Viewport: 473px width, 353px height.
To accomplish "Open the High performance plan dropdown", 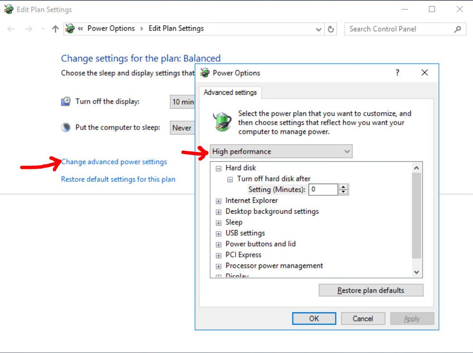I will pyautogui.click(x=281, y=151).
